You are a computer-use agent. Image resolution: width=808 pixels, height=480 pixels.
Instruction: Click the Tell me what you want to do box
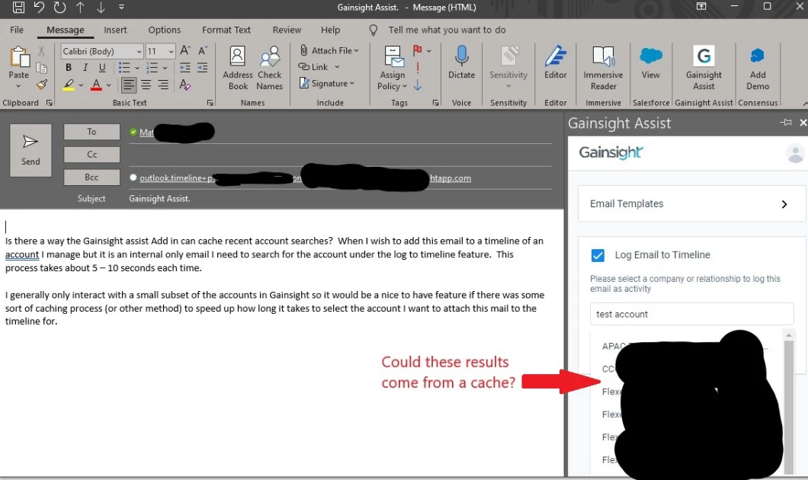(447, 30)
